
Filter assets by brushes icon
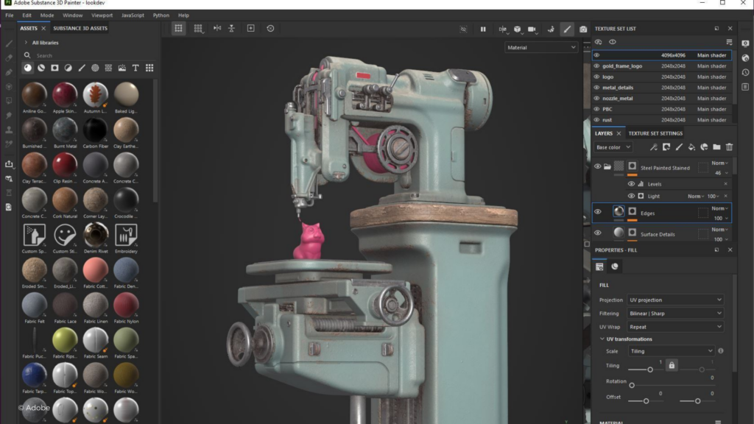[x=82, y=68]
